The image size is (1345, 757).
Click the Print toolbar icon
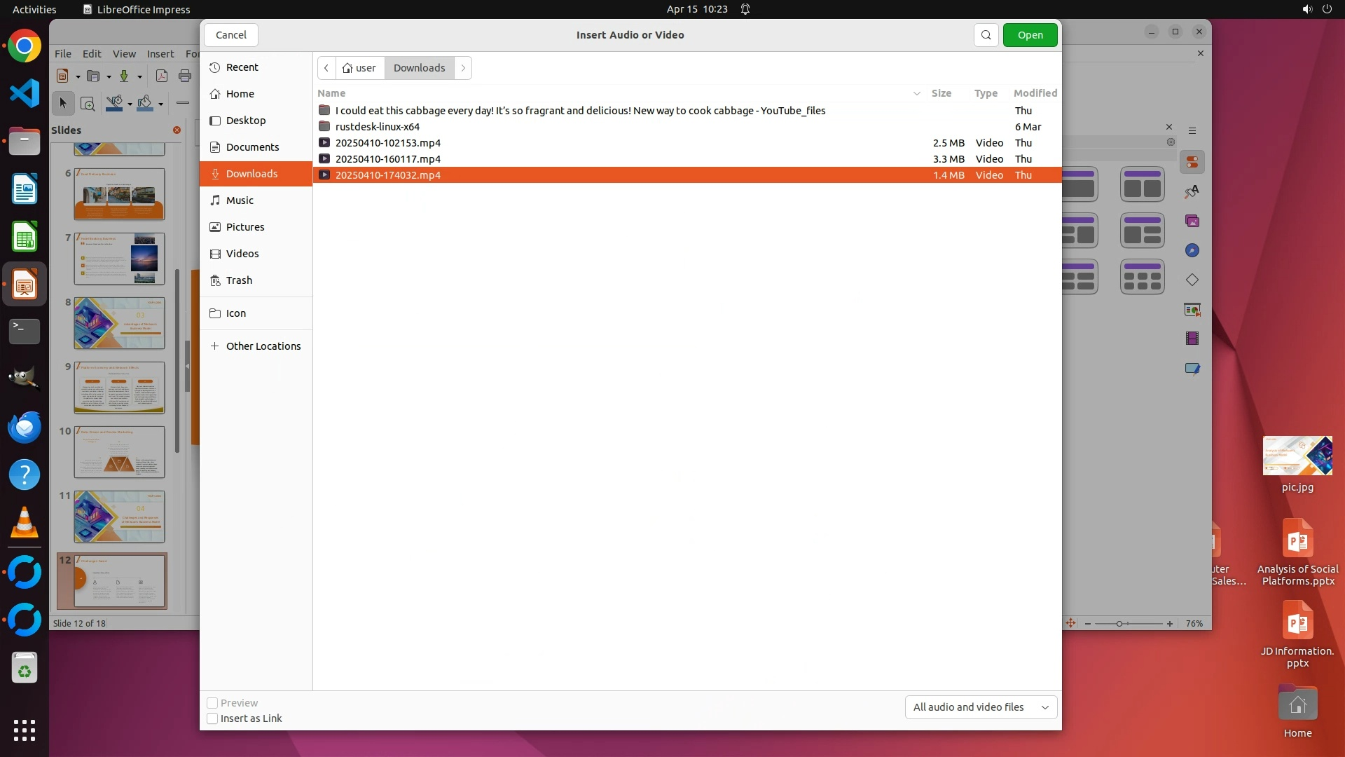point(185,76)
